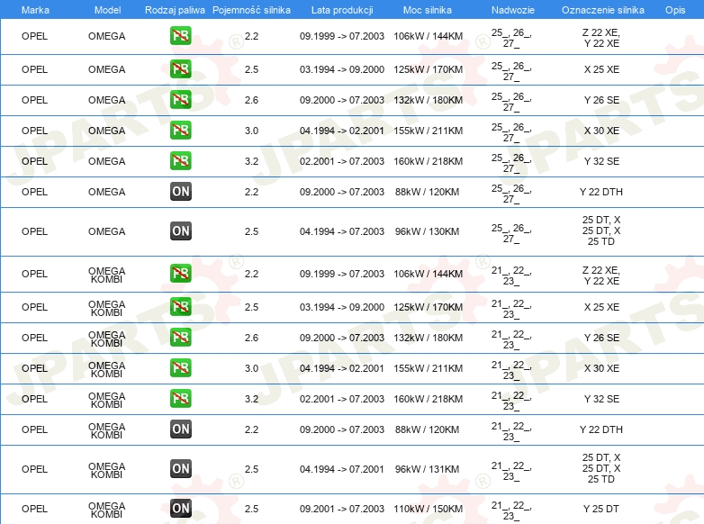704x524 pixels.
Task: Click 'OPEL' brand in the 96kW / 130KM row
Action: click(x=34, y=231)
